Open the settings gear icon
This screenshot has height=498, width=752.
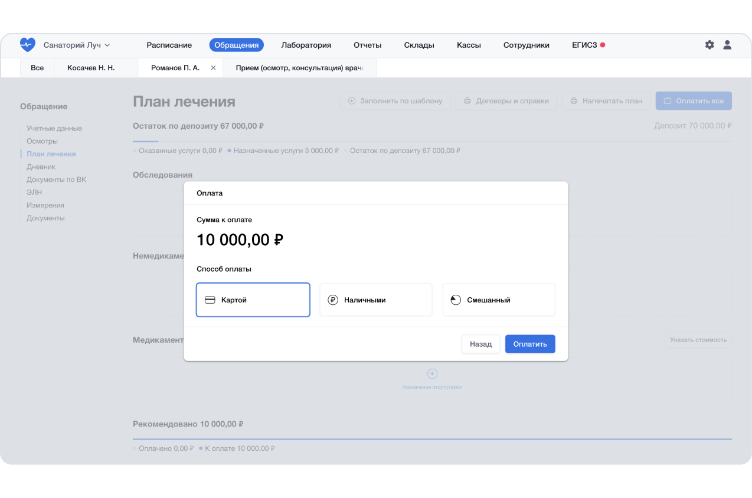point(710,45)
